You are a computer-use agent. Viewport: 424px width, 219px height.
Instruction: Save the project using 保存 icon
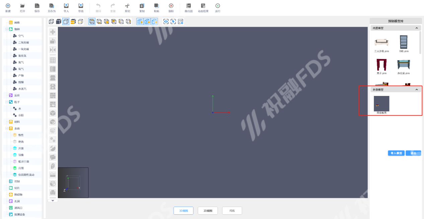[x=37, y=6]
